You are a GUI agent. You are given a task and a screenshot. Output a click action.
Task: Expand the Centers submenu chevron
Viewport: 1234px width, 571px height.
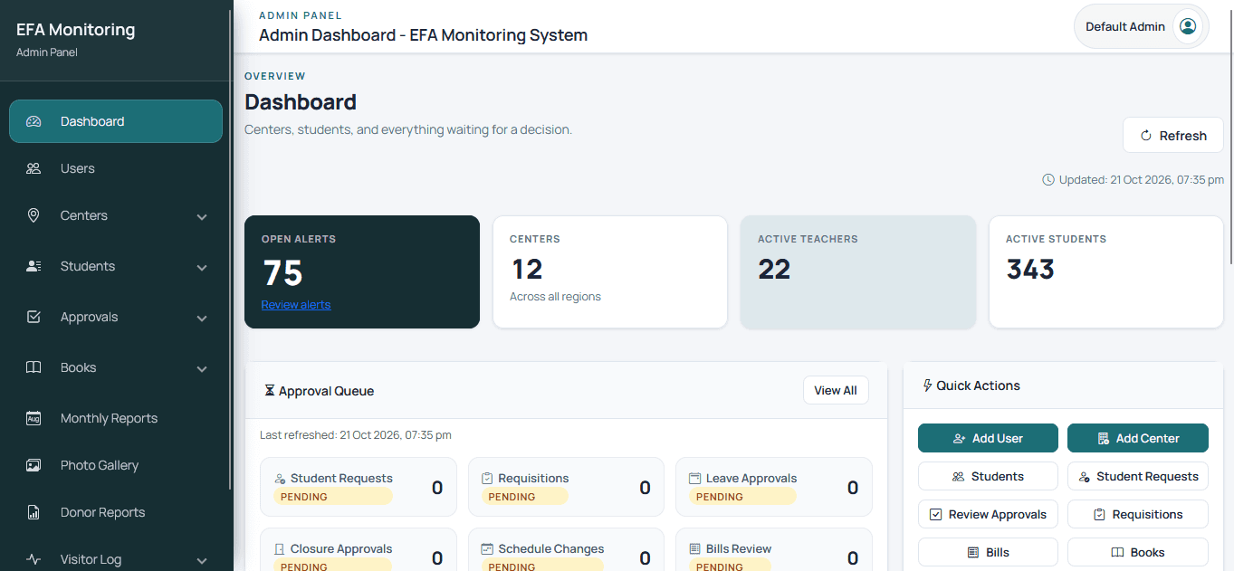[x=202, y=217]
